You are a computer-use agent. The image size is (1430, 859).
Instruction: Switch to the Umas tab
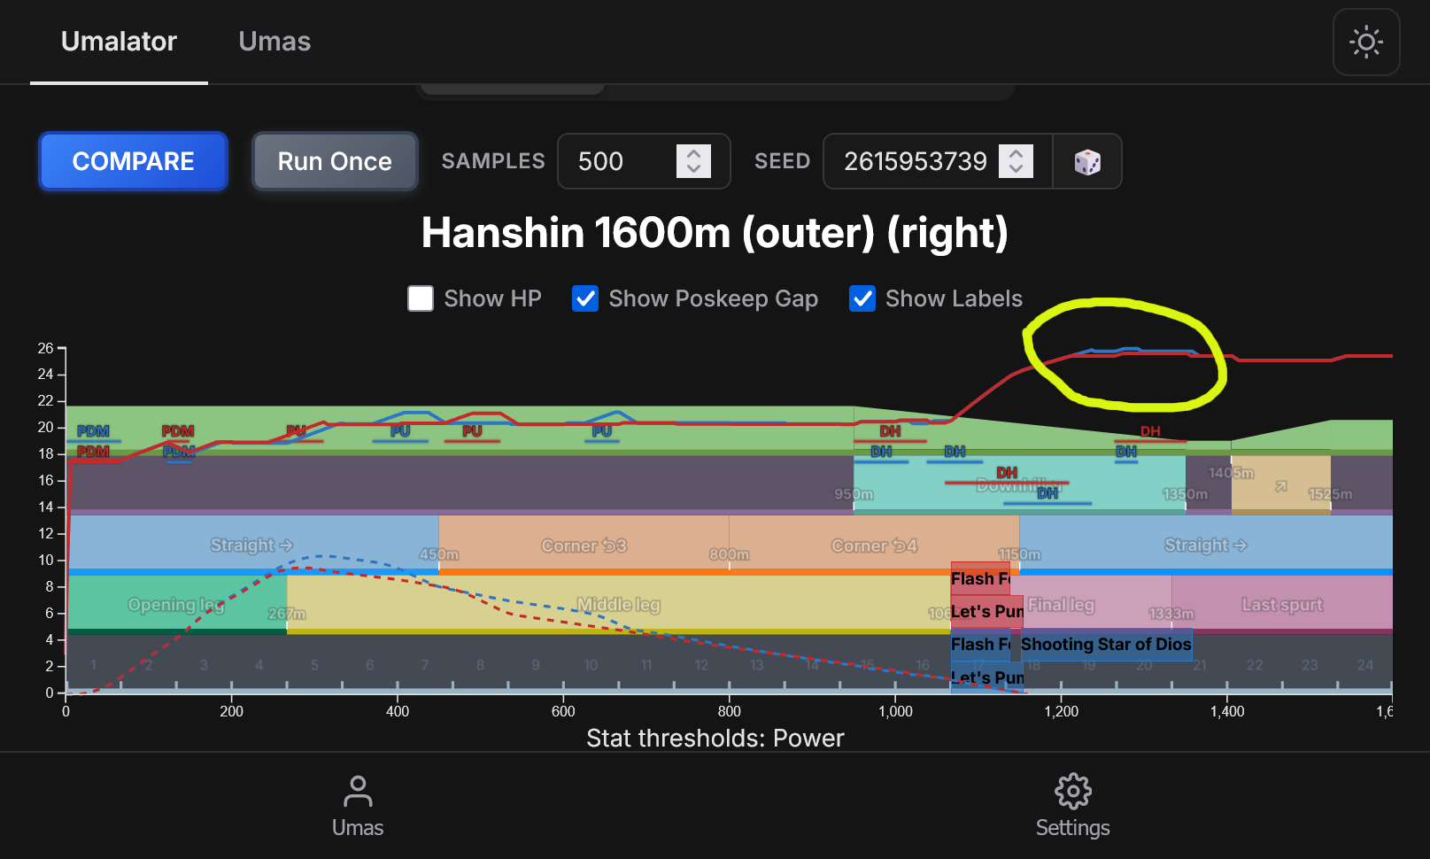point(274,42)
